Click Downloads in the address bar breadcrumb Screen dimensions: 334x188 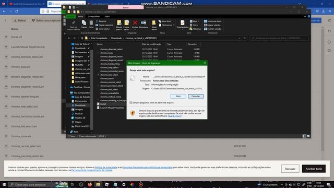pyautogui.click(x=116, y=38)
